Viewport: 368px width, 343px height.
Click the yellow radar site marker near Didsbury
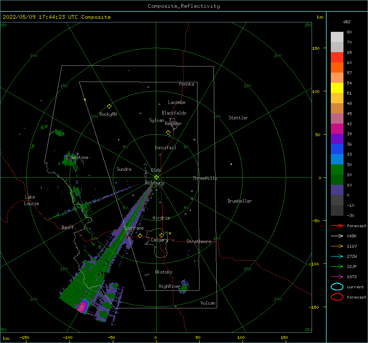156,177
